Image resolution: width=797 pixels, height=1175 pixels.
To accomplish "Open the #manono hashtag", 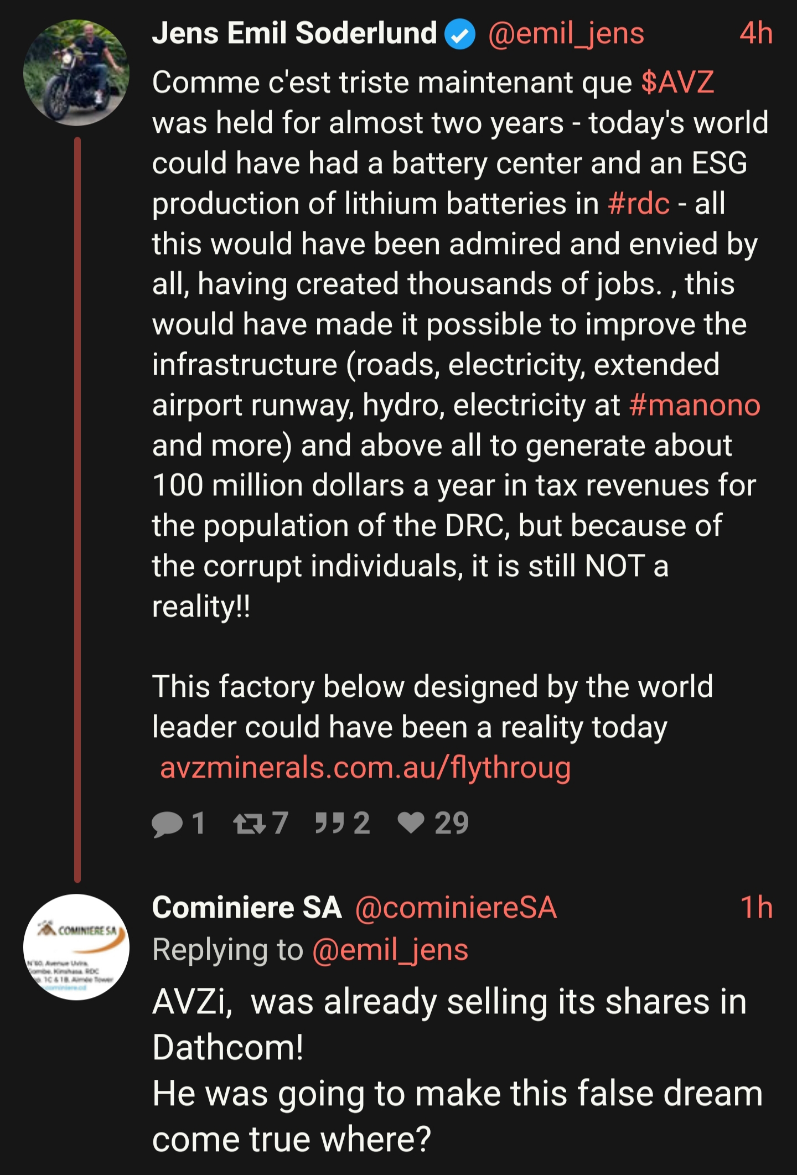I will pyautogui.click(x=695, y=405).
